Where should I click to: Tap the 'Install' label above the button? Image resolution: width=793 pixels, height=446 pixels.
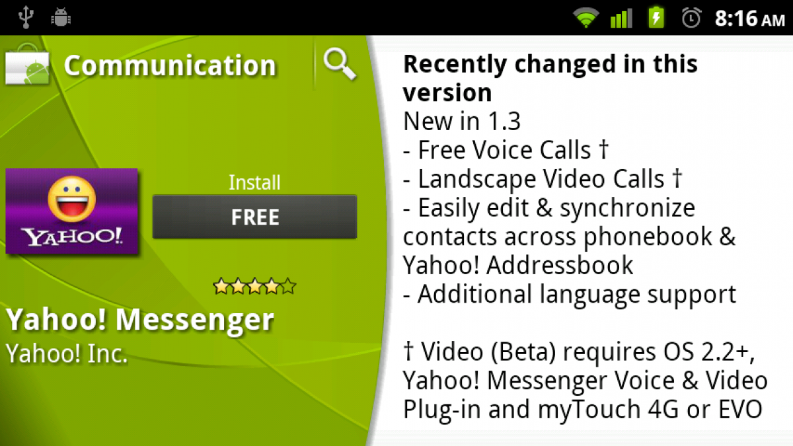coord(254,182)
